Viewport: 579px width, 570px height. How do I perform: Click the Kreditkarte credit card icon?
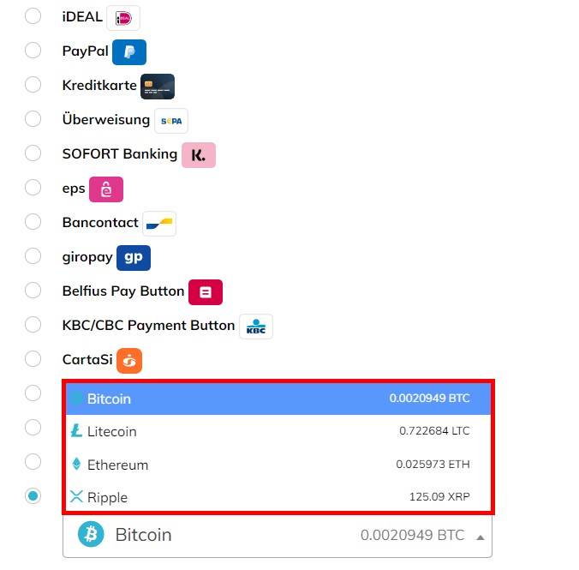(x=158, y=87)
